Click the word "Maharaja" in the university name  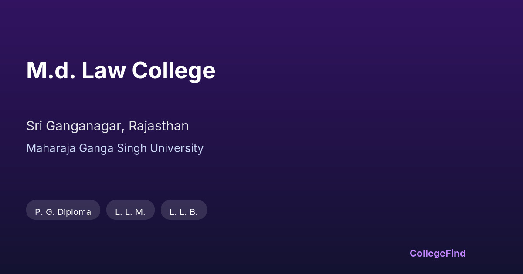click(51, 149)
